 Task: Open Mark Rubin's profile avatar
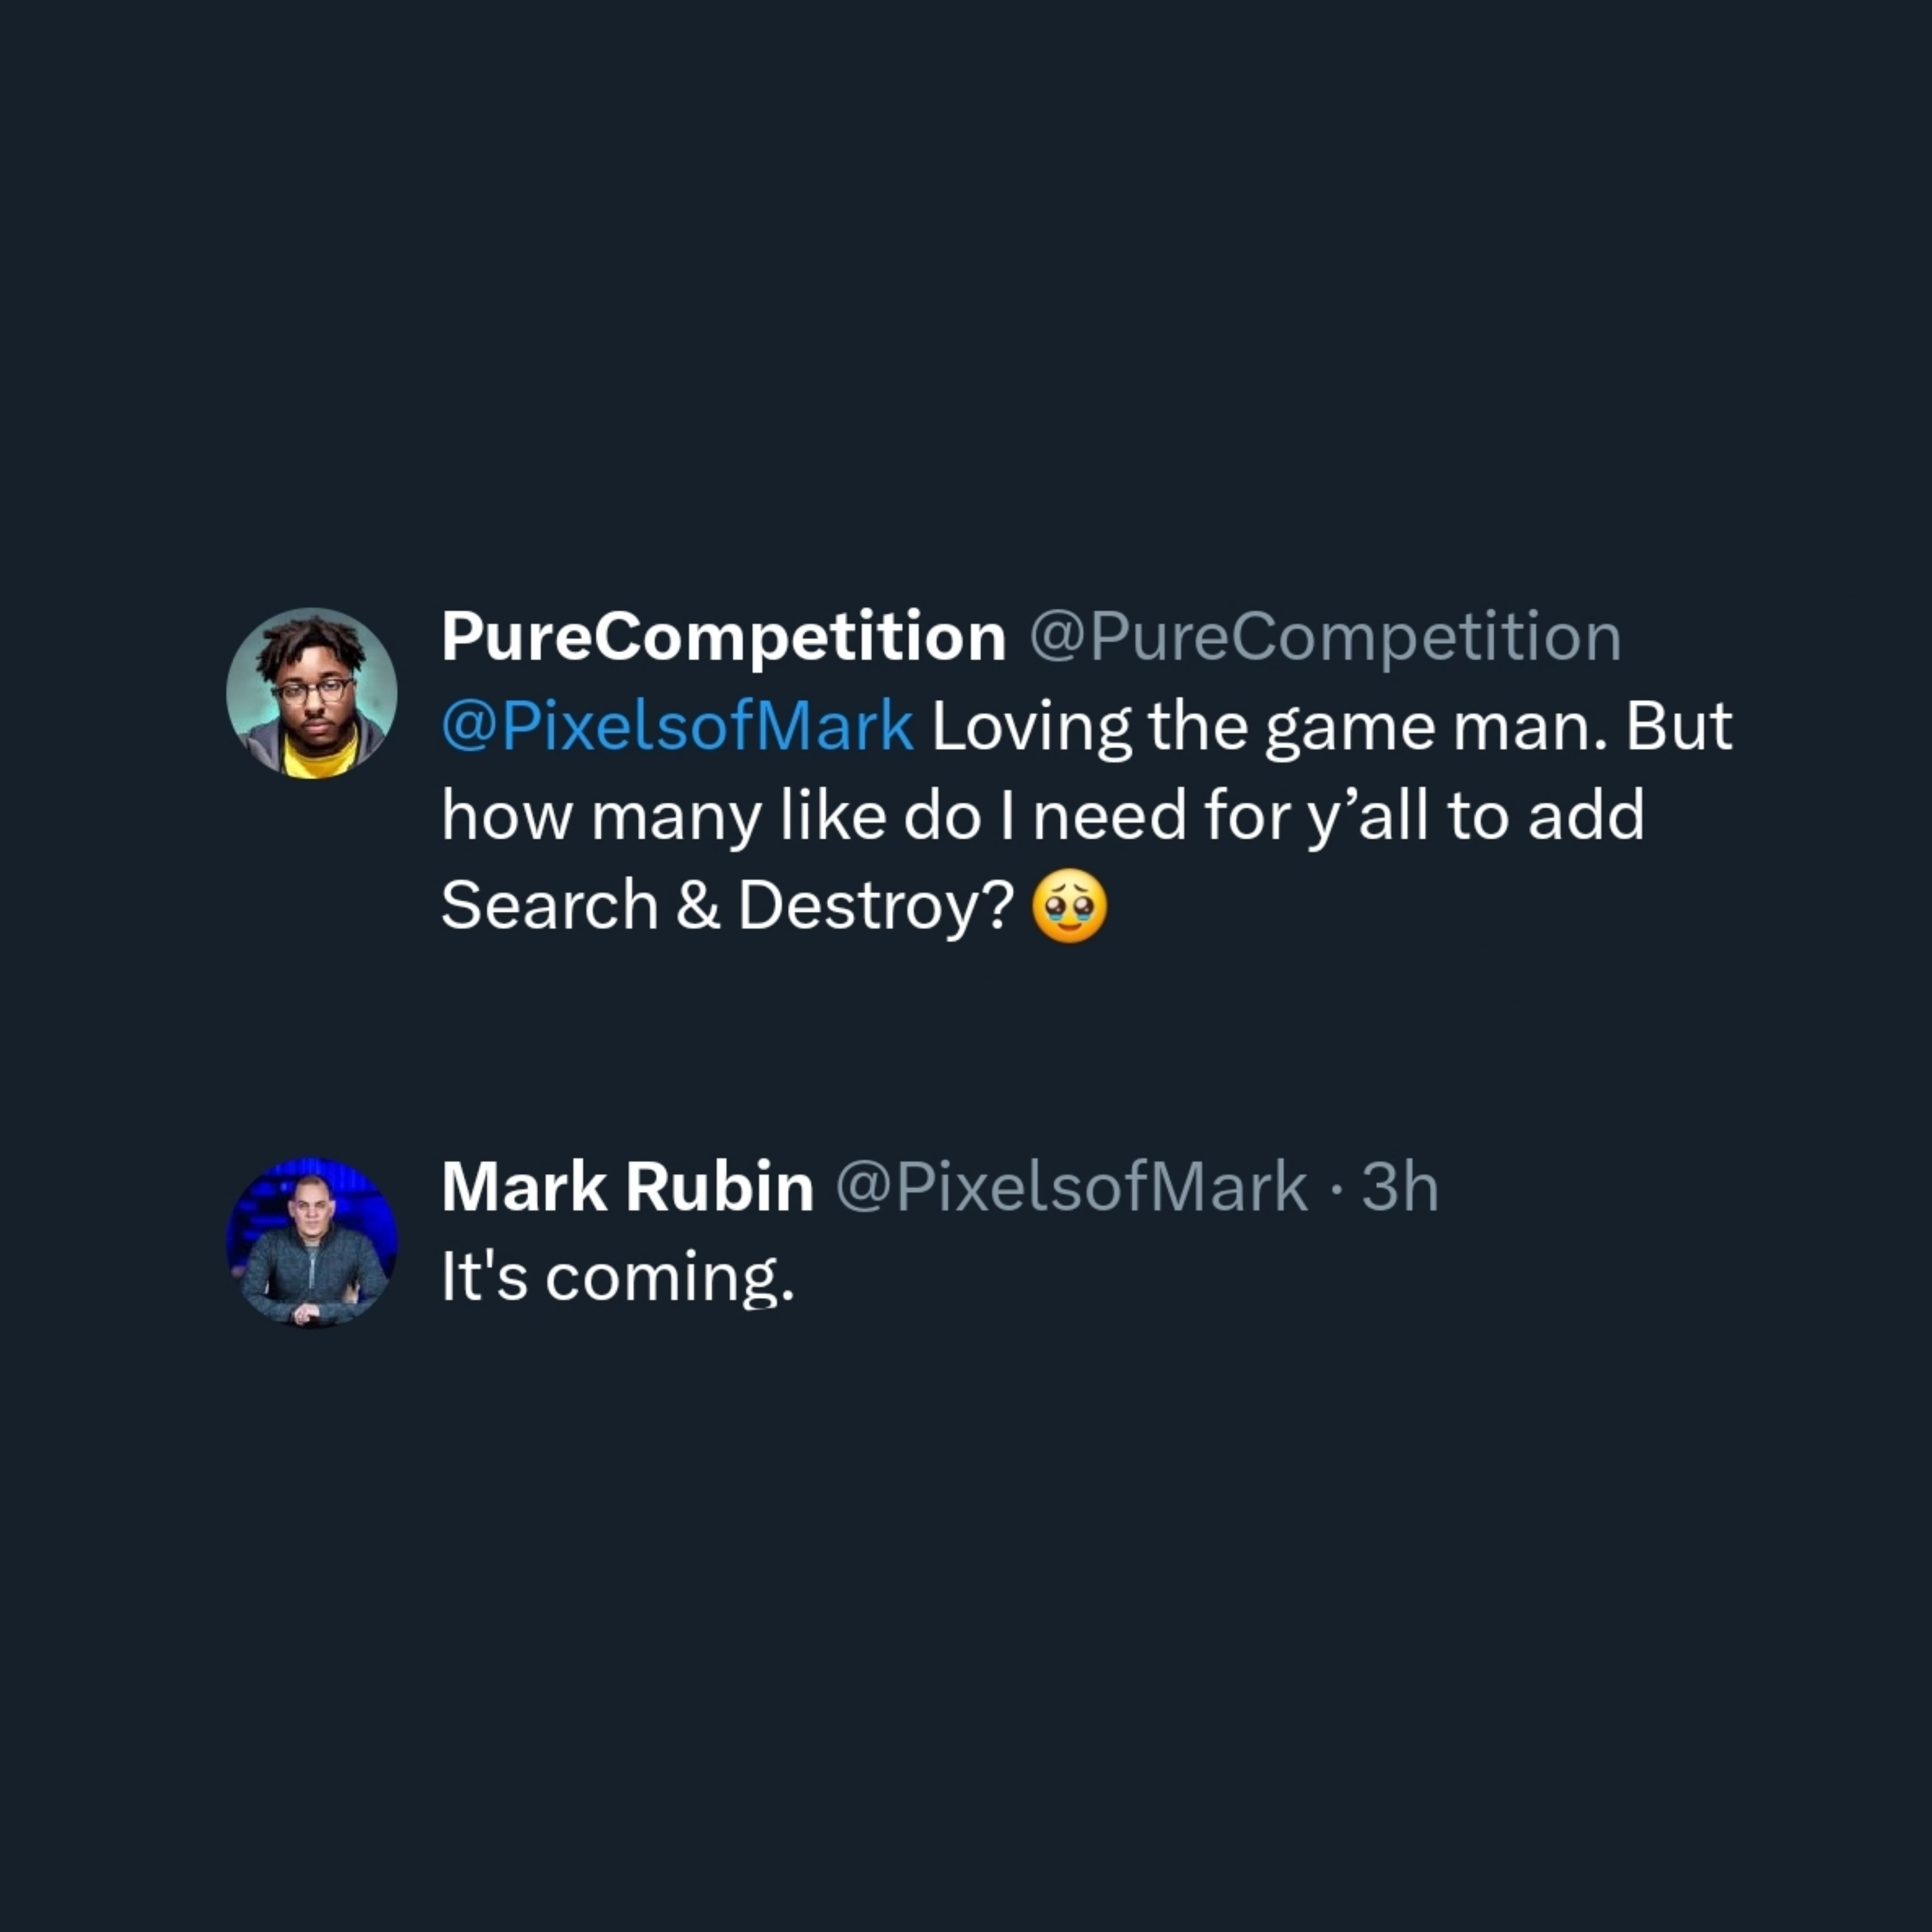311,1243
